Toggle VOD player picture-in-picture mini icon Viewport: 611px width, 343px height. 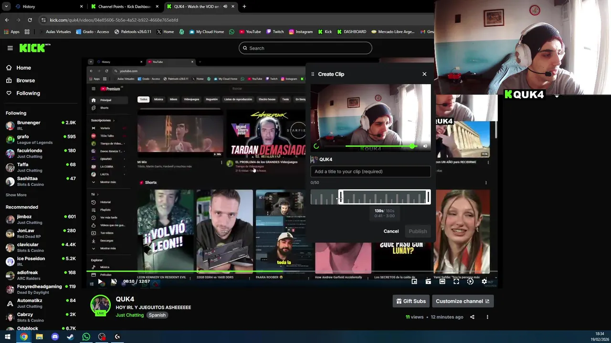414,282
